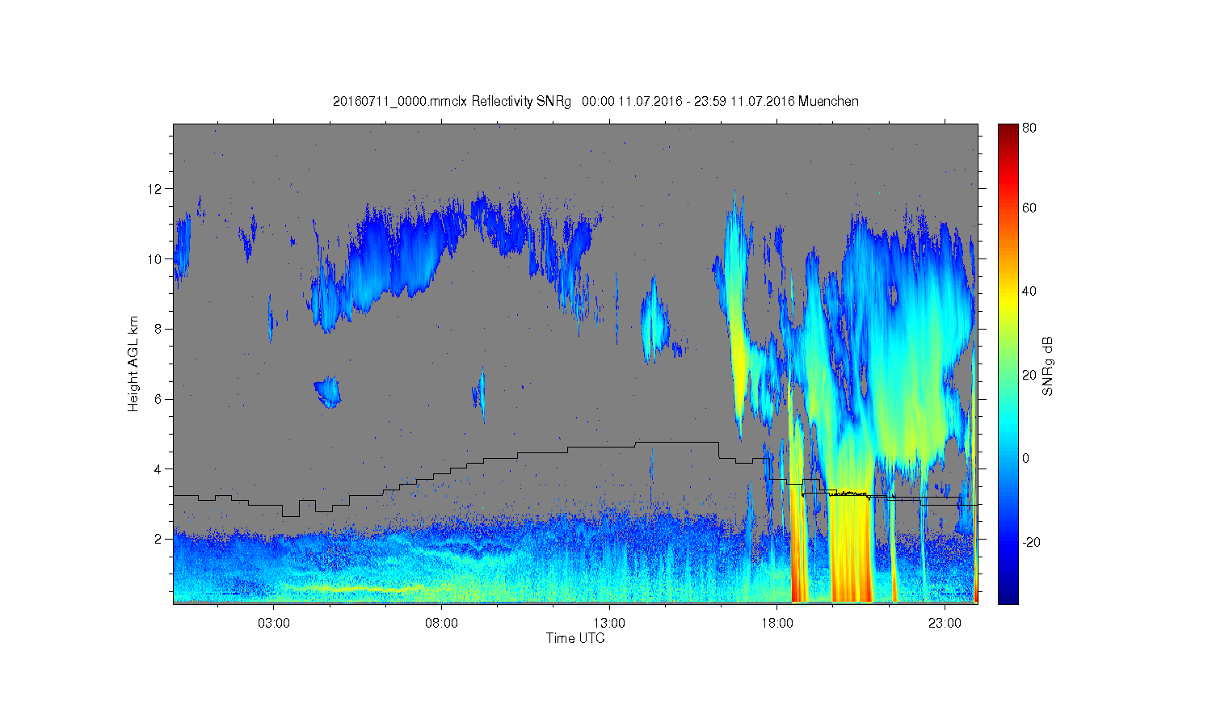Click the colorbar value 60
This screenshot has width=1212, height=727.
coord(1029,208)
